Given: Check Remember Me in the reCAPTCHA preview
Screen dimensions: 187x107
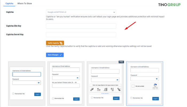Looking at the screenshot, I should [x=131, y=98].
